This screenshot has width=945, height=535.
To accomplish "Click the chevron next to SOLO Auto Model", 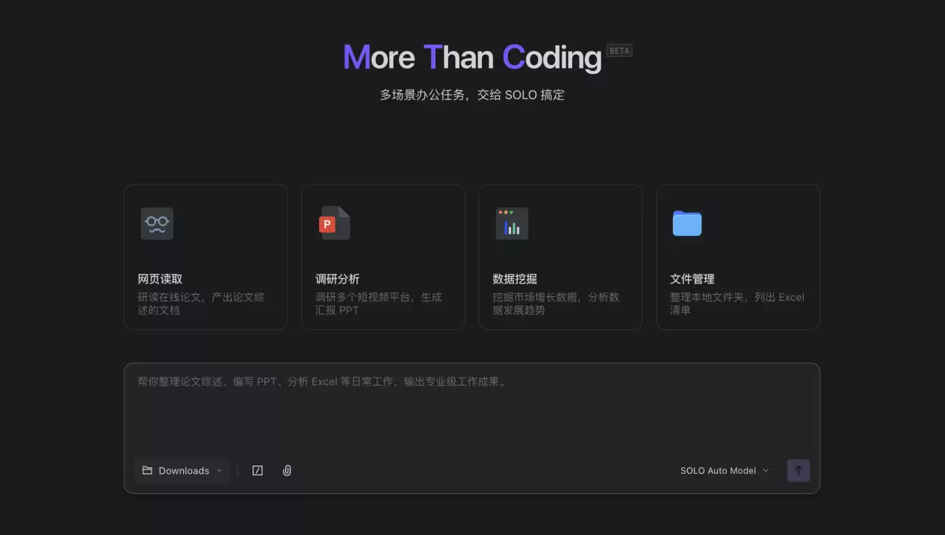I will point(766,471).
